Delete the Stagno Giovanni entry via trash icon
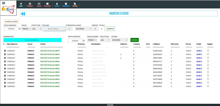 5,68
